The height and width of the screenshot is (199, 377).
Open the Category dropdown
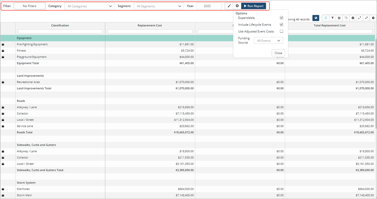(90, 6)
